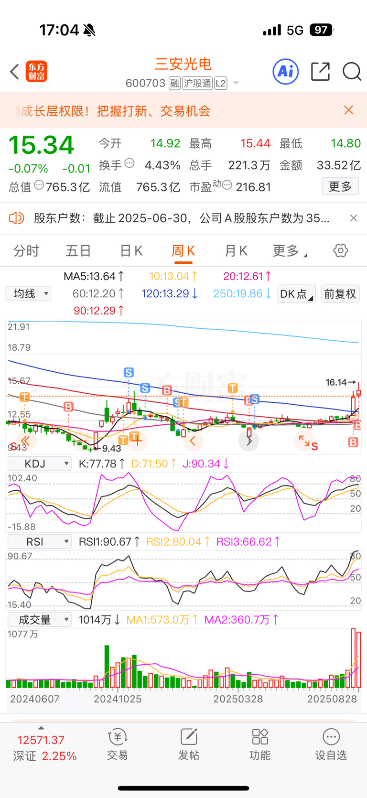367x798 pixels.
Task: Open the 均线 indicator dropdown
Action: coord(28,293)
